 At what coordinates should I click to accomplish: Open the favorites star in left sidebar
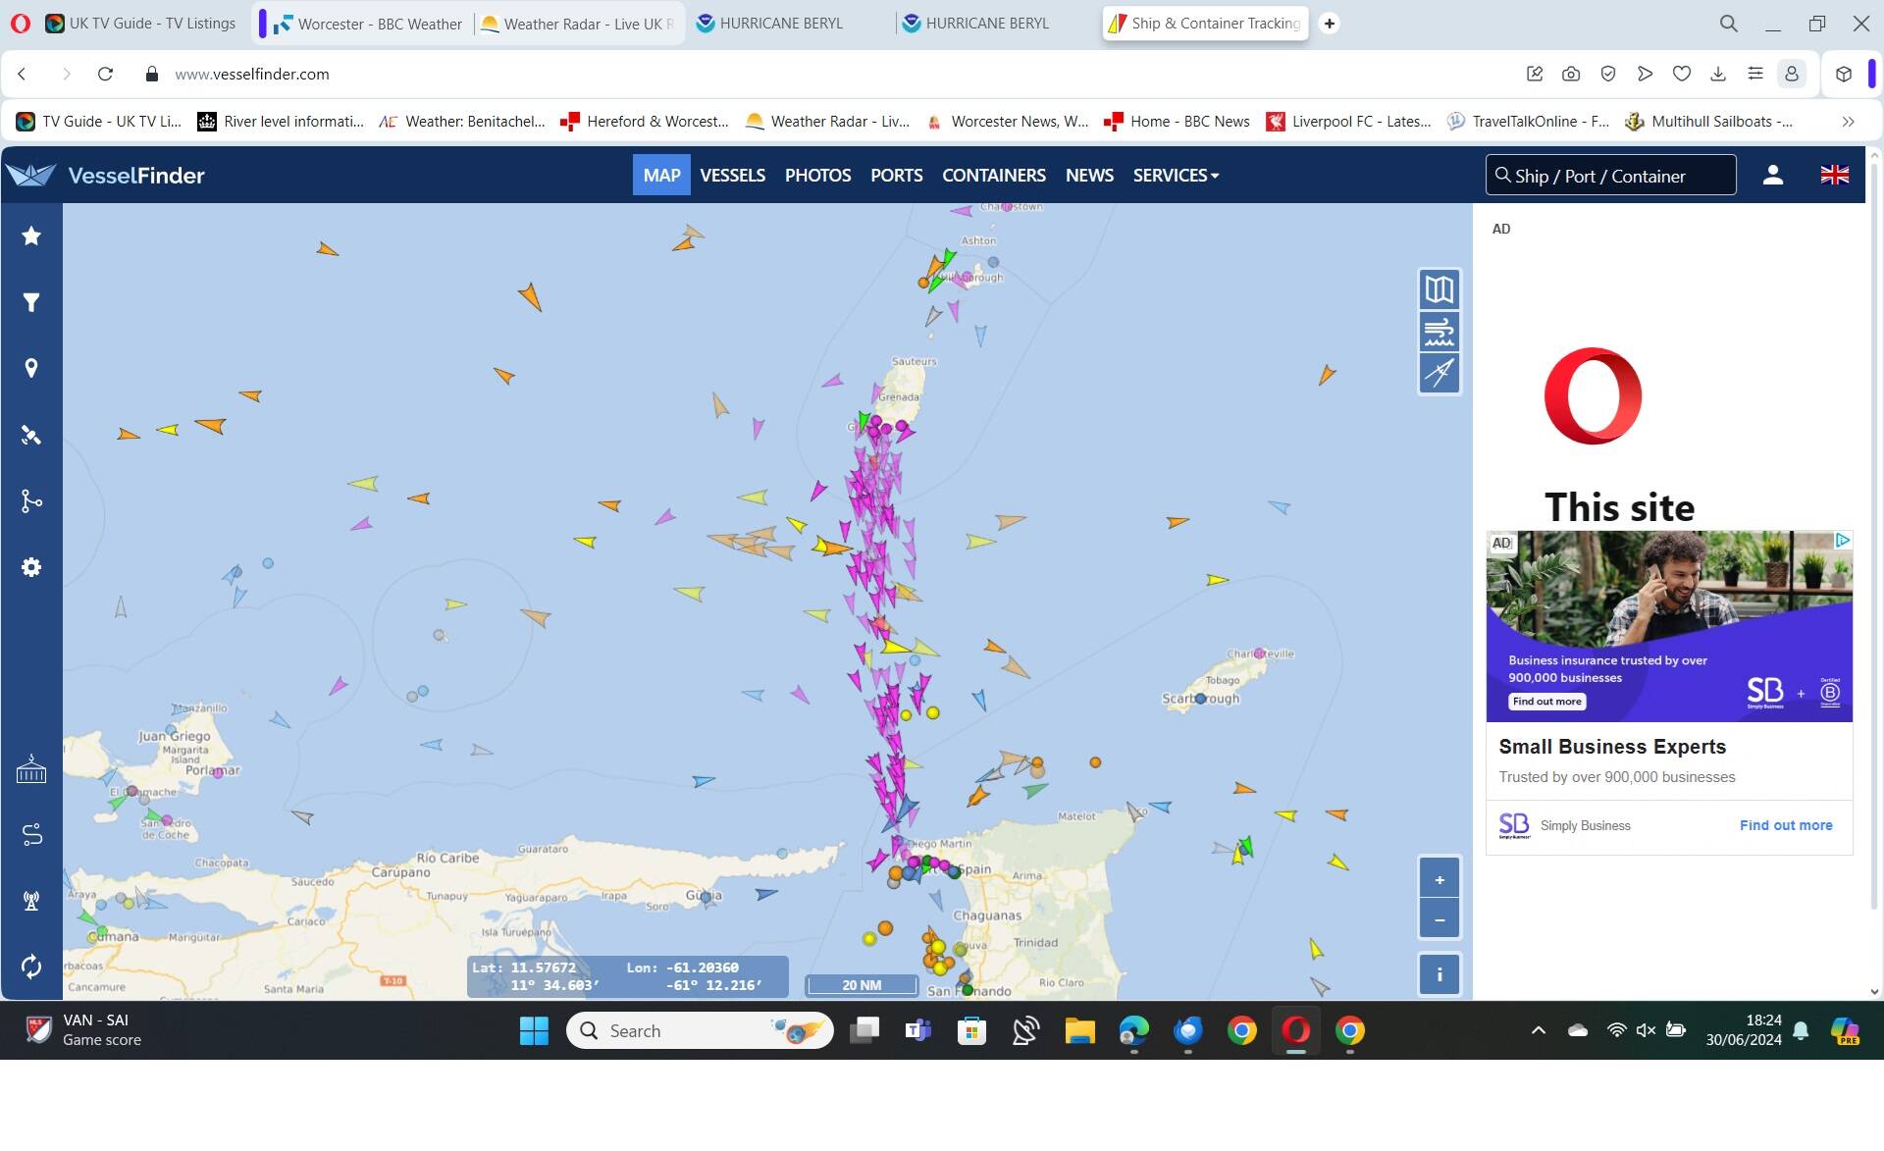pos(31,235)
